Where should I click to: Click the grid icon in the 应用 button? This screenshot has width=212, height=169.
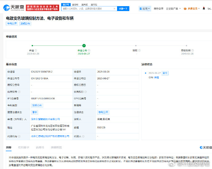141,9
